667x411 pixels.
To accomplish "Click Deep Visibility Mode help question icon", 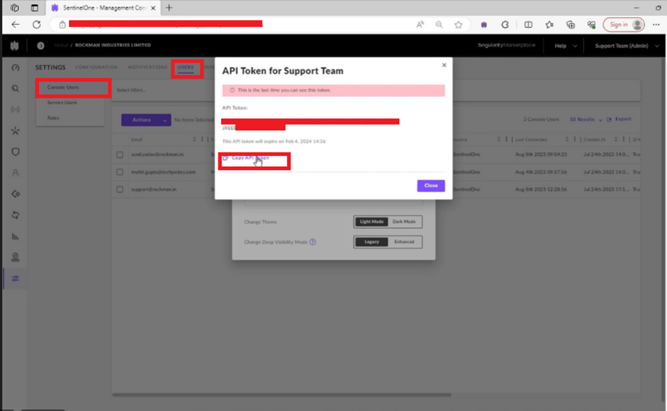I will (313, 242).
